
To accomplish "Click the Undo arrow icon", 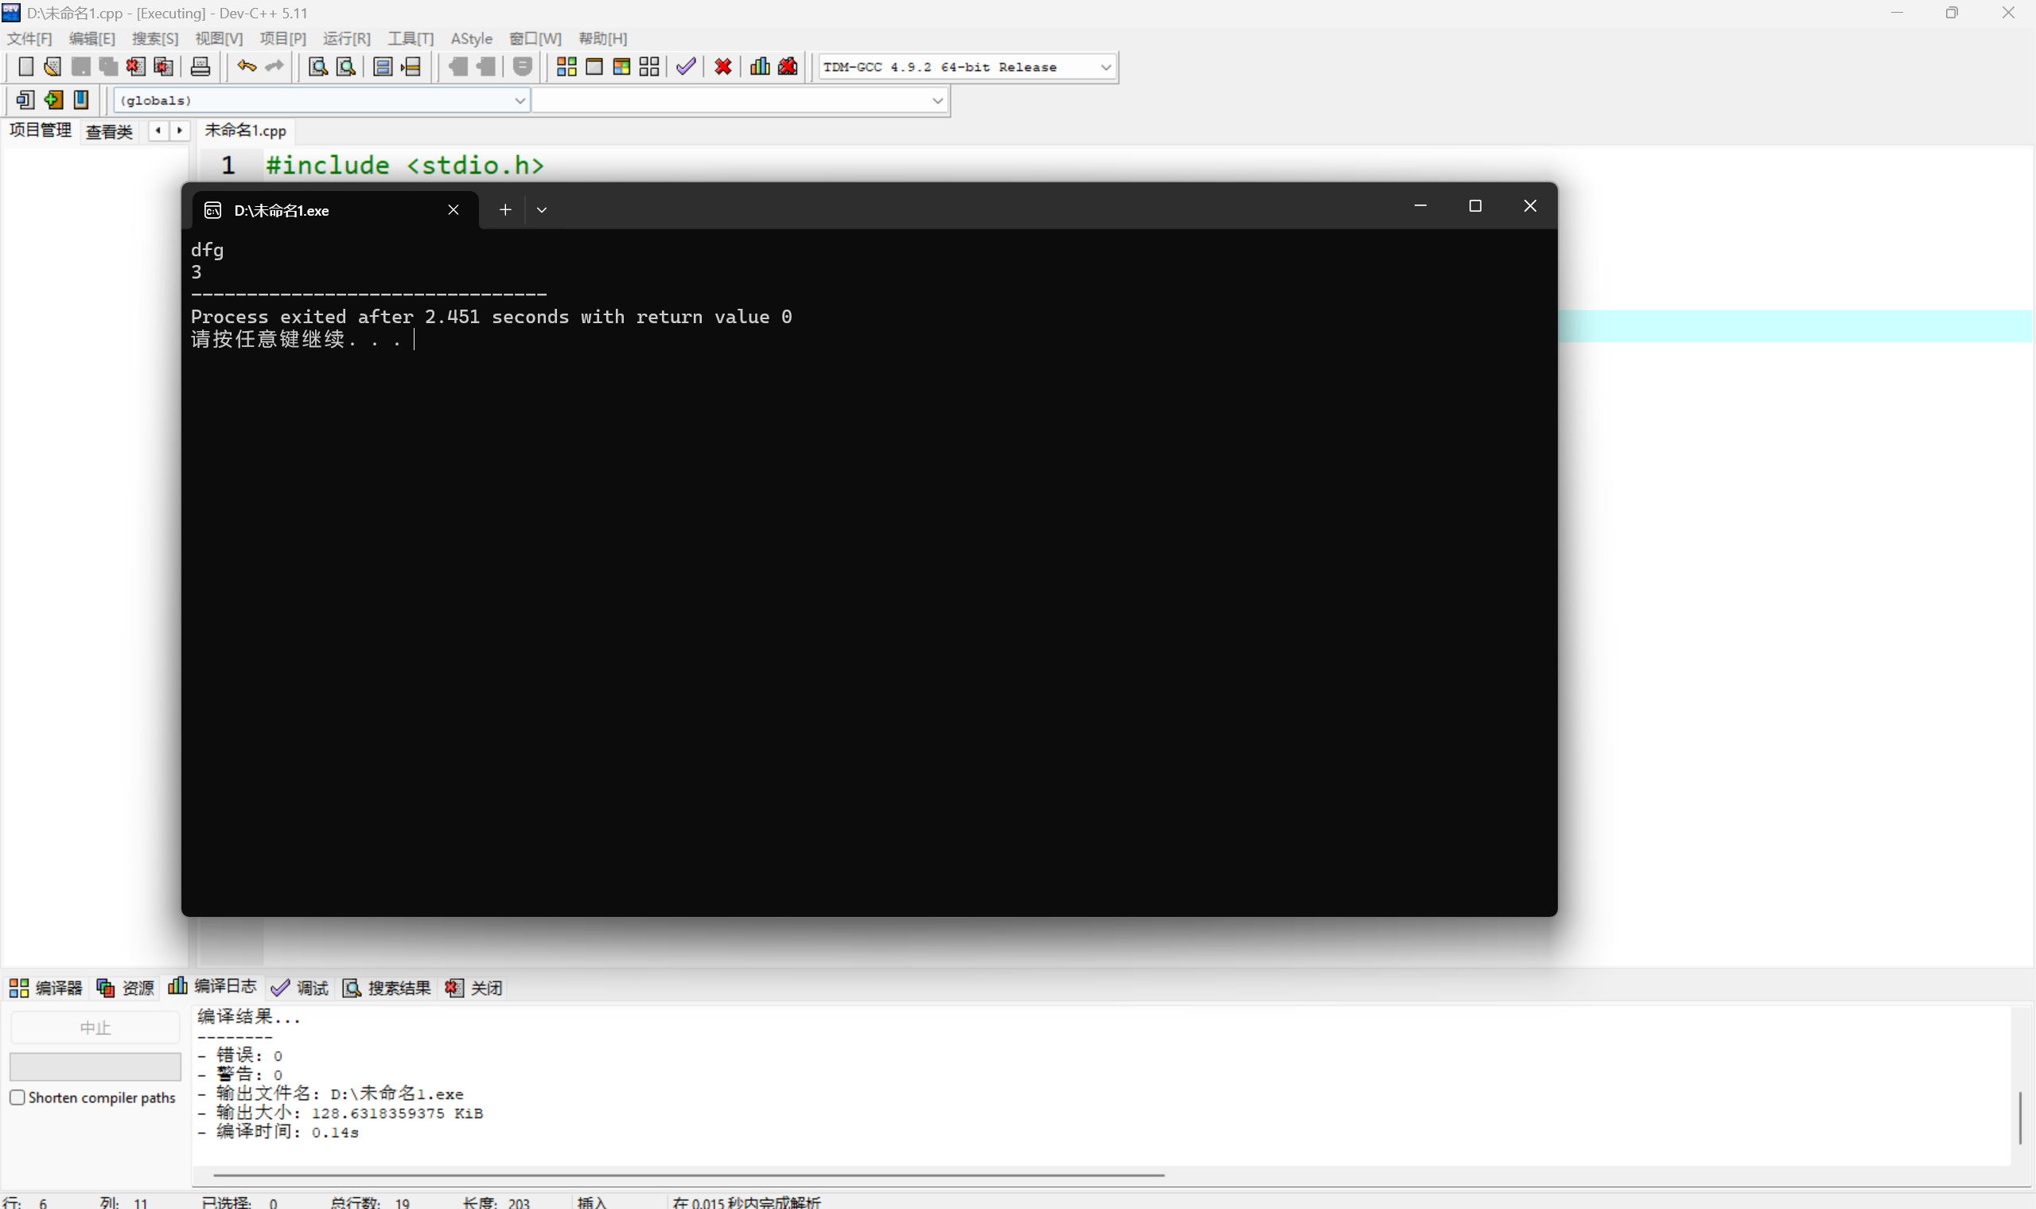I will point(246,67).
